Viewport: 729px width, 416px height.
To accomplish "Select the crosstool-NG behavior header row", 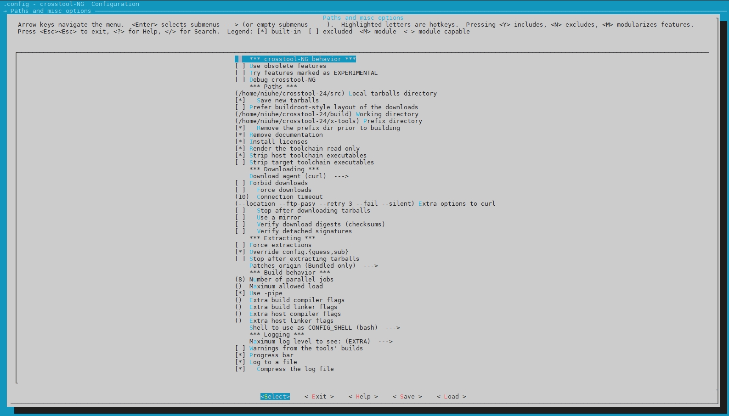I will pyautogui.click(x=295, y=59).
